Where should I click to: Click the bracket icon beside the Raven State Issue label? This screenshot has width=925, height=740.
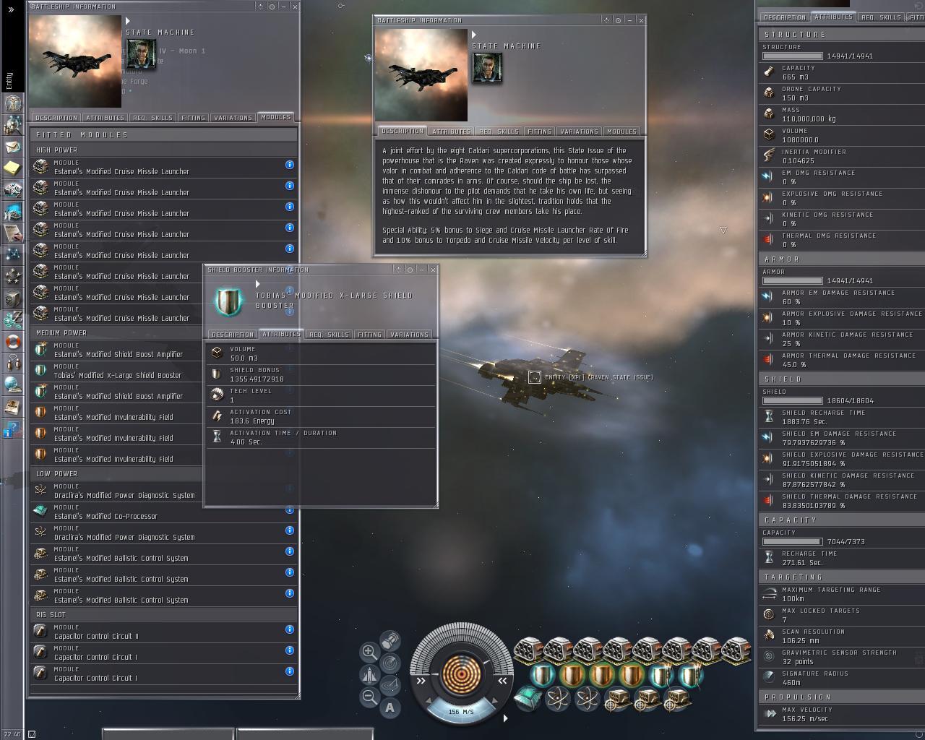tap(534, 377)
